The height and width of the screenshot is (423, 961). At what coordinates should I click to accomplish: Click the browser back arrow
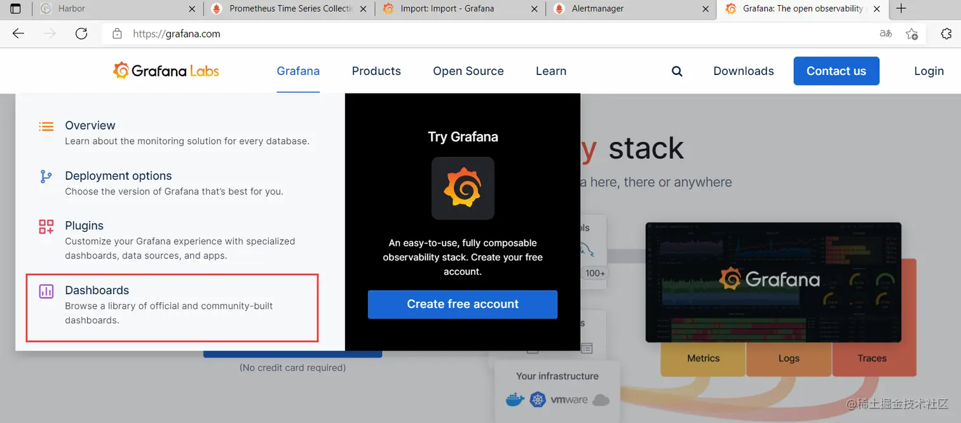click(18, 34)
